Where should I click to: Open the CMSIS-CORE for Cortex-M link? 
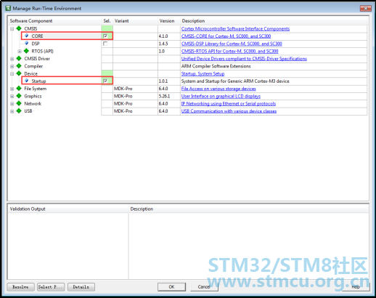coord(226,36)
